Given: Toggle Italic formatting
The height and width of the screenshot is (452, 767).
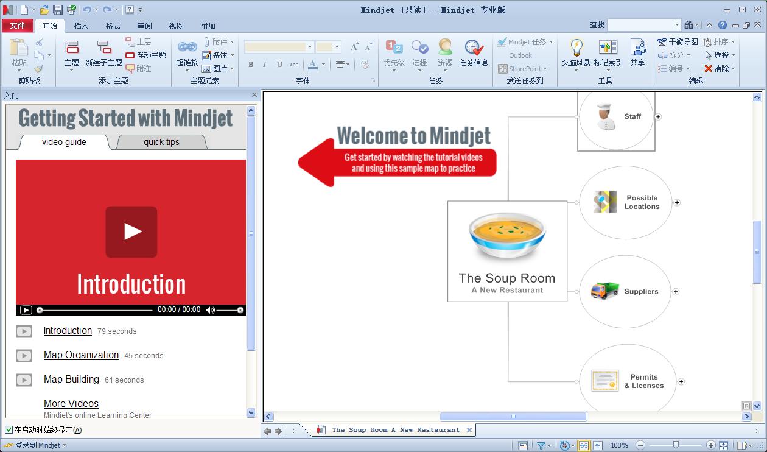Looking at the screenshot, I should coord(265,65).
